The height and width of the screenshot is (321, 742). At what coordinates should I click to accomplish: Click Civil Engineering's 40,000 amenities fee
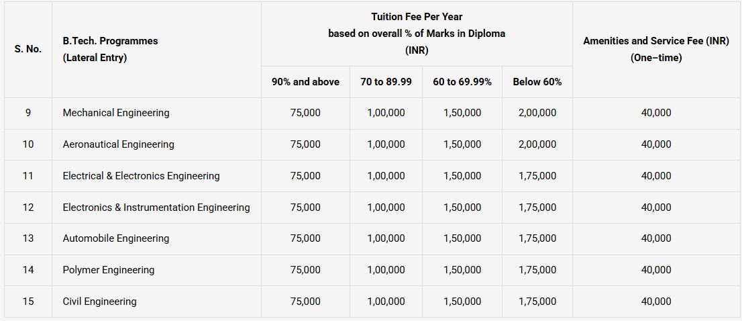pos(656,302)
